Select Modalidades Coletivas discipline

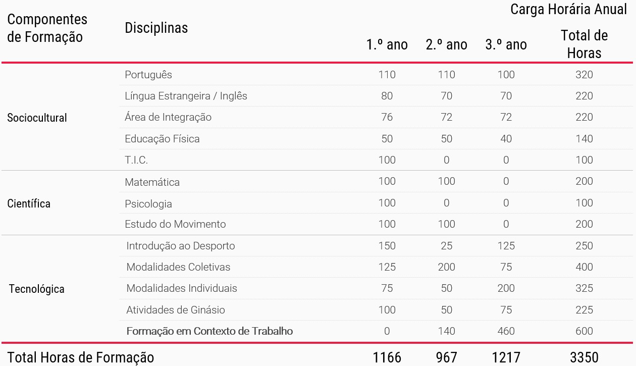pos(178,267)
